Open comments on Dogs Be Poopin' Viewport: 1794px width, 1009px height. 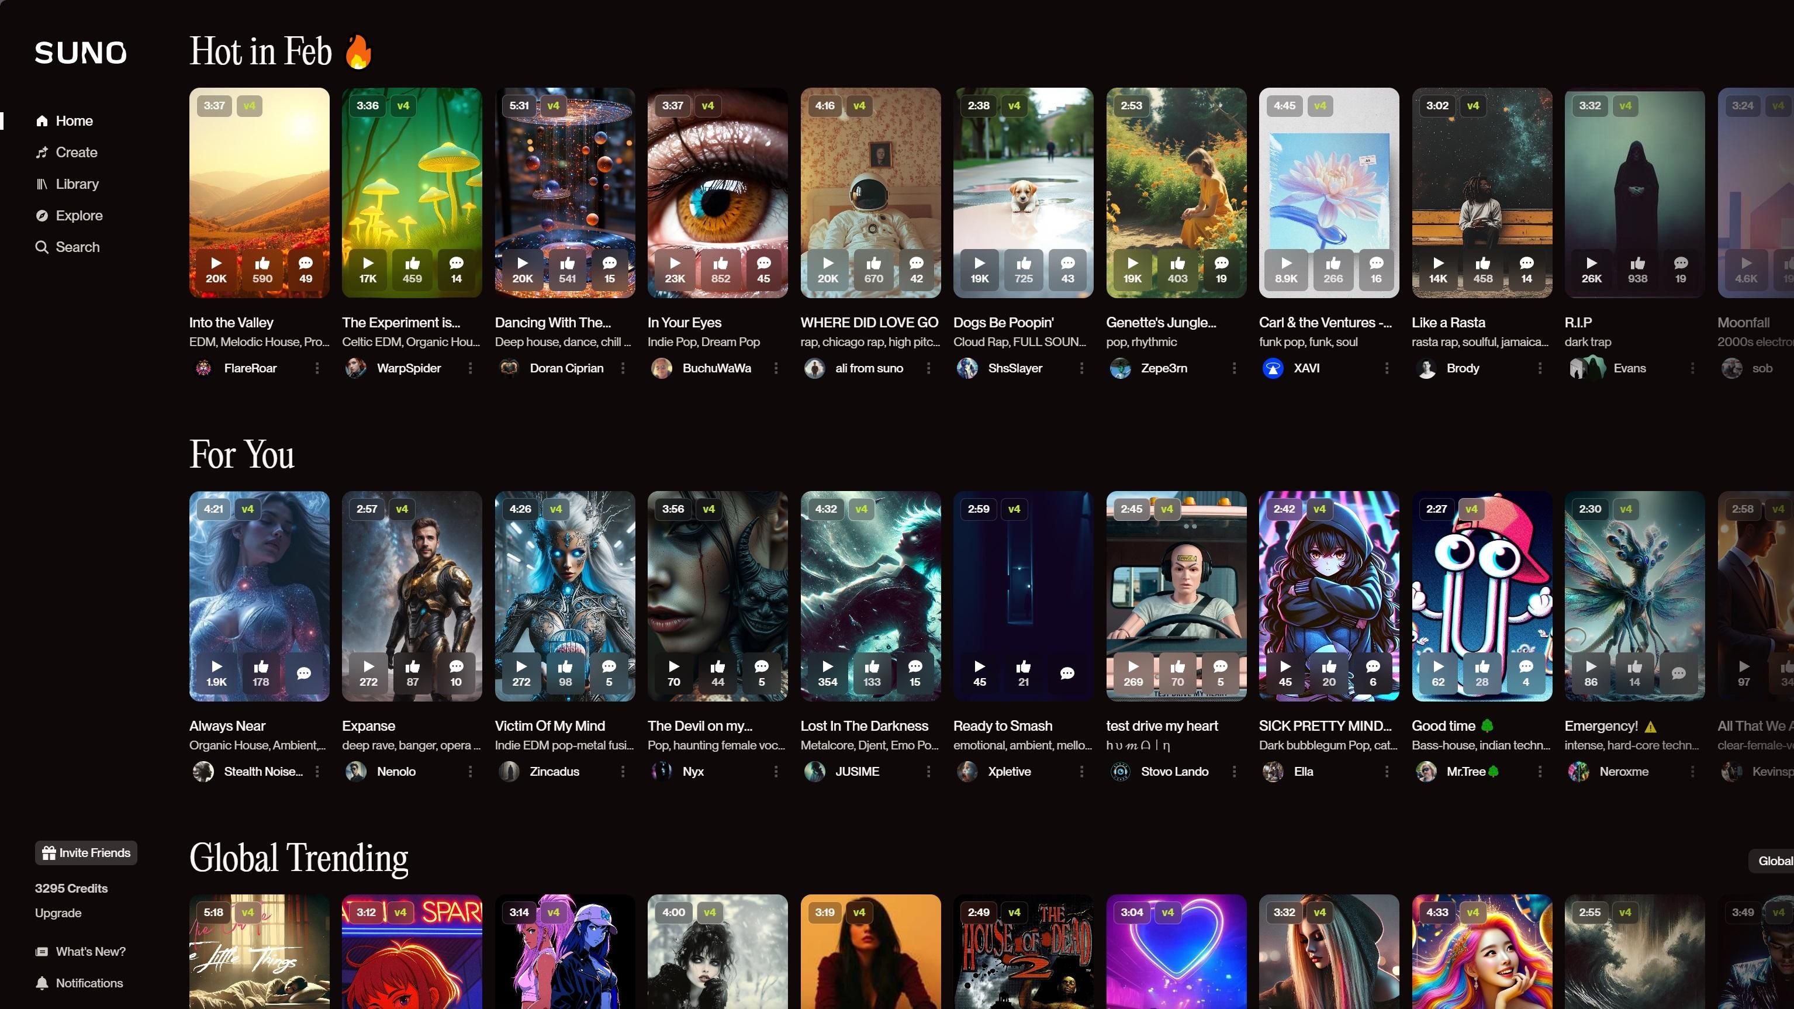[1067, 269]
